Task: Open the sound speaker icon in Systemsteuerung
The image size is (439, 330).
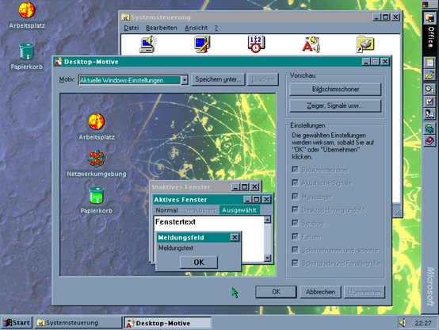Action: (x=148, y=44)
